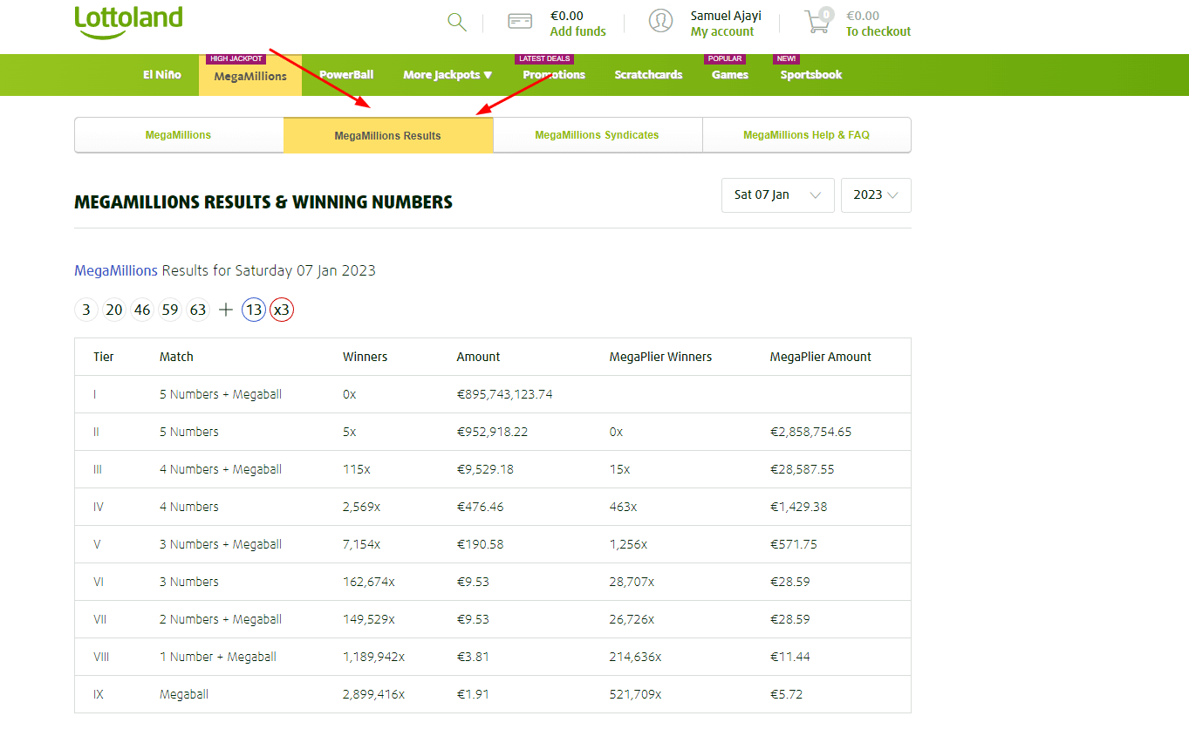Click the 7,154x winners cell
The image size is (1189, 750).
pos(362,544)
